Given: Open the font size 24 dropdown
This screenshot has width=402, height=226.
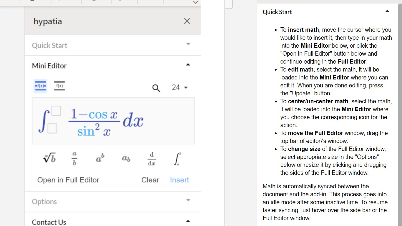Looking at the screenshot, I should point(180,87).
